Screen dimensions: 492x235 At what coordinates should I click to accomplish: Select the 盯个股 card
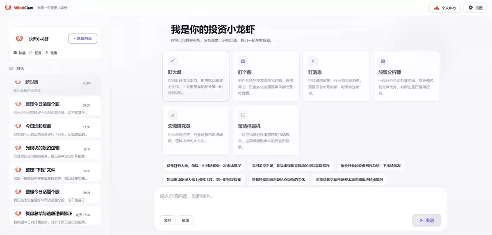(266, 76)
